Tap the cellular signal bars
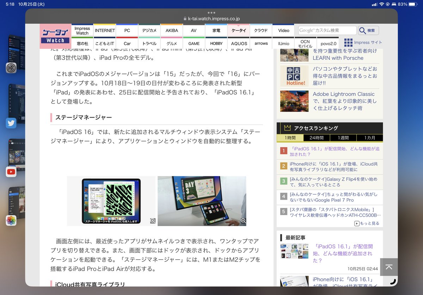Image resolution: width=423 pixels, height=295 pixels. [x=374, y=4]
